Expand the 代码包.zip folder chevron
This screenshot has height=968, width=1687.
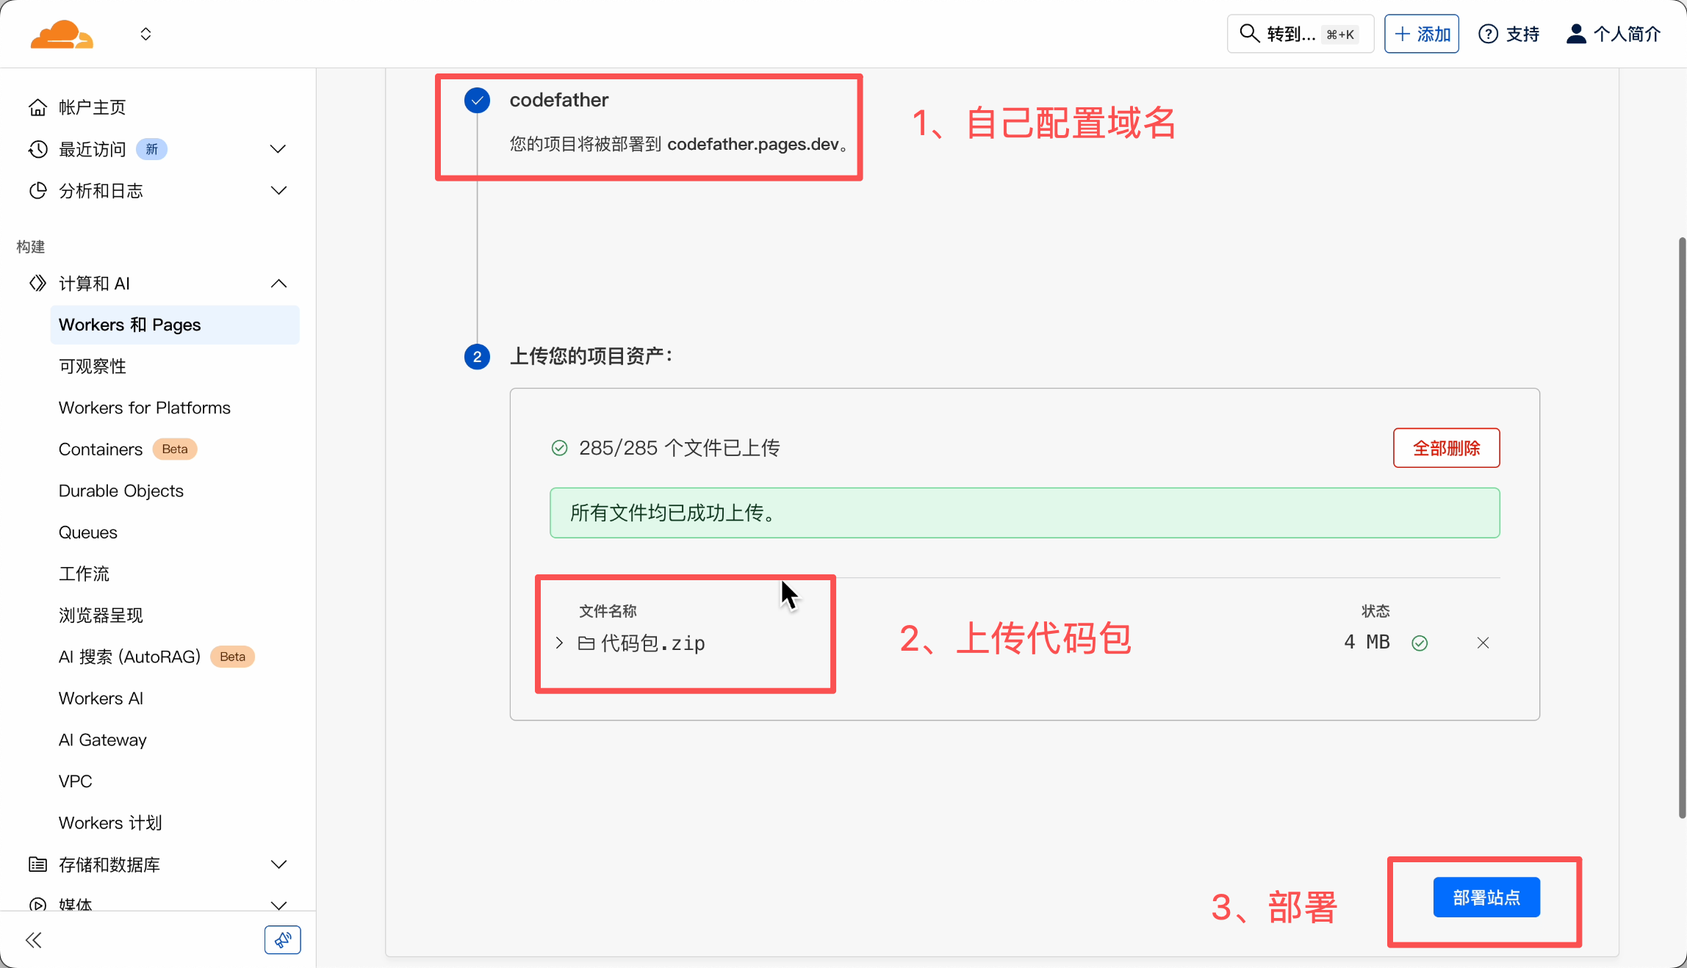560,643
